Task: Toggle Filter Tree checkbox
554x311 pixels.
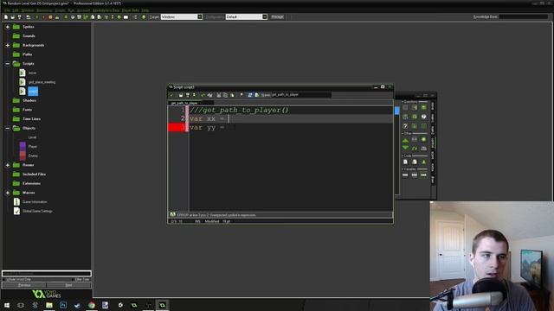Action: click(74, 279)
